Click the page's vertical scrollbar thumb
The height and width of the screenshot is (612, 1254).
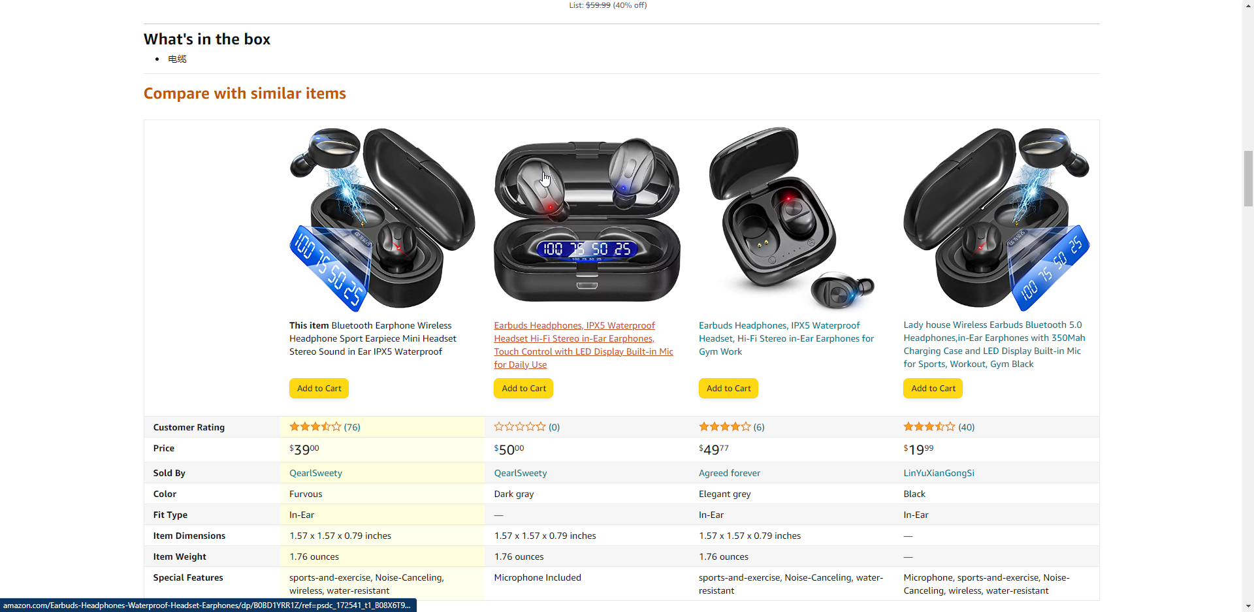coord(1248,178)
